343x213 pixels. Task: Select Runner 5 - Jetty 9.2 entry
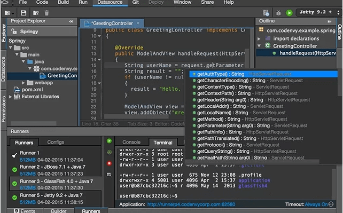55,199
